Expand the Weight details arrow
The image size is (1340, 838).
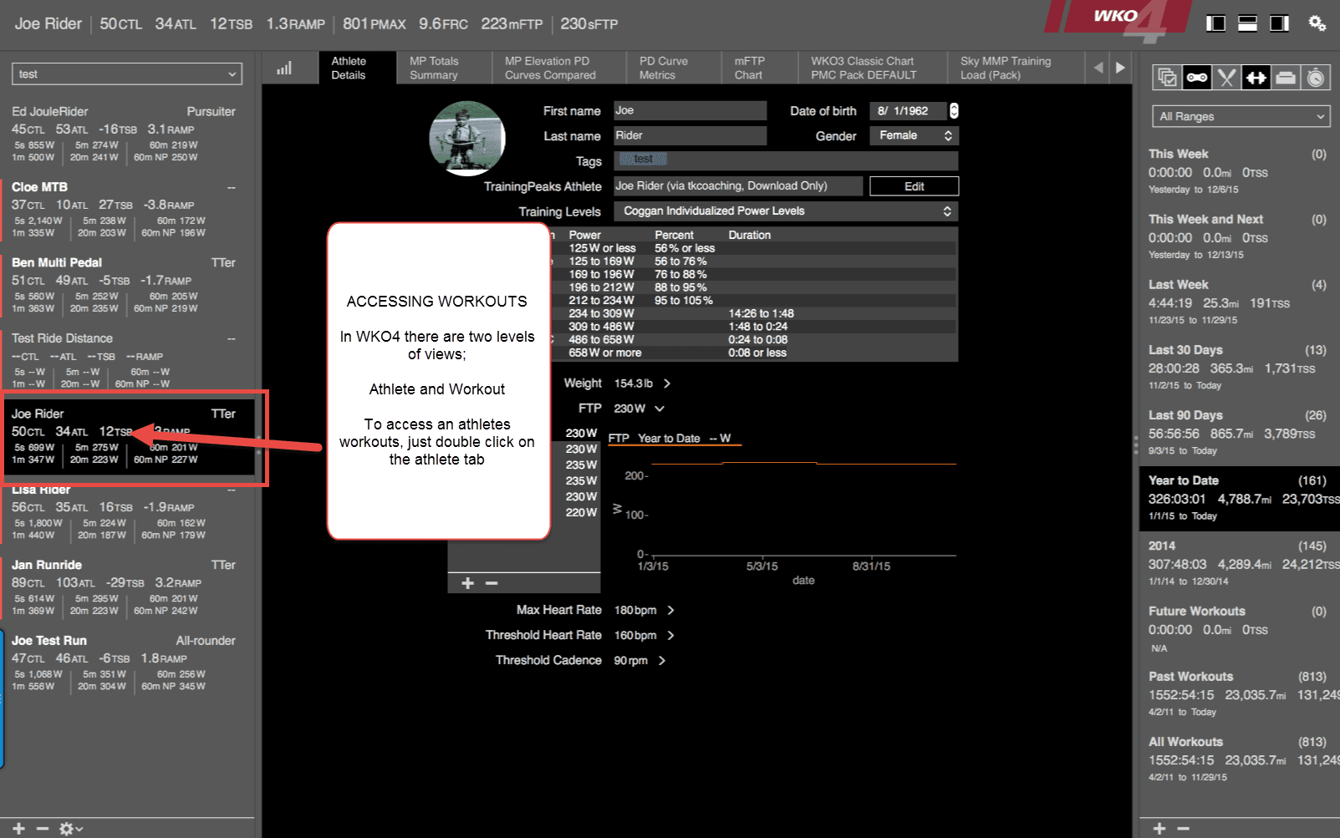(666, 383)
